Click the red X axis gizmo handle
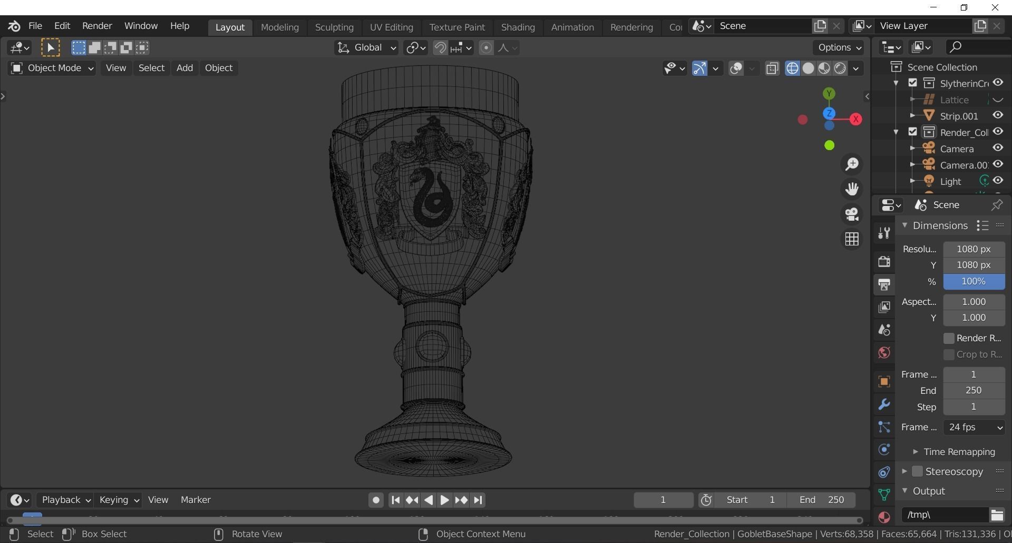Image resolution: width=1012 pixels, height=543 pixels. [856, 120]
